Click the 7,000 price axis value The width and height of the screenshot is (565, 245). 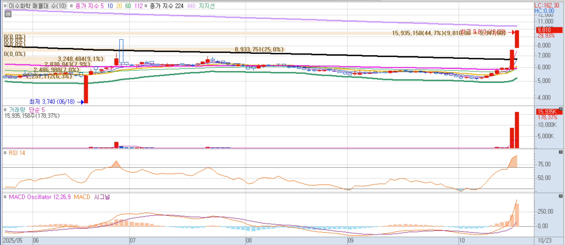pos(544,55)
